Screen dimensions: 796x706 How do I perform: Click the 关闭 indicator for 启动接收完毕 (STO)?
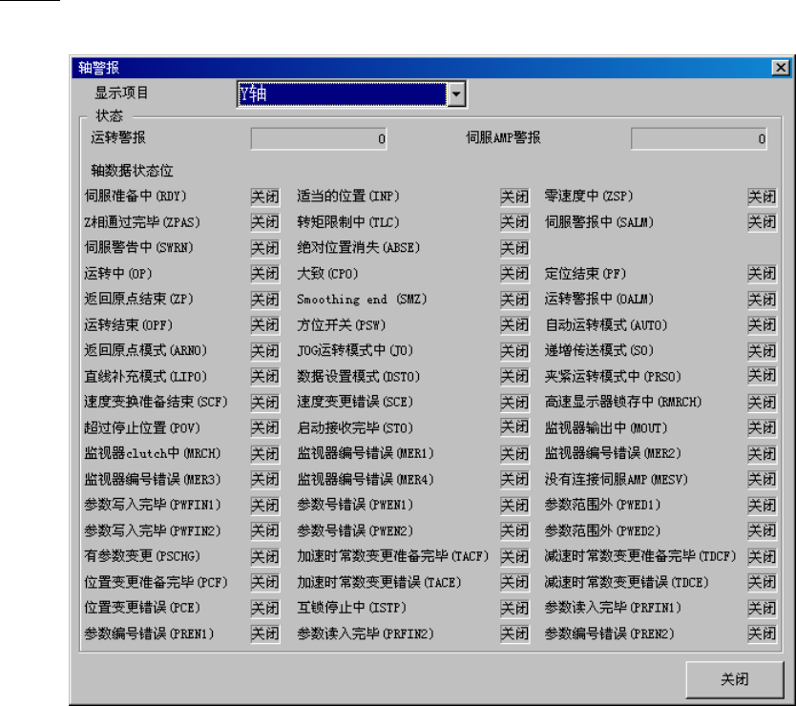pyautogui.click(x=514, y=428)
